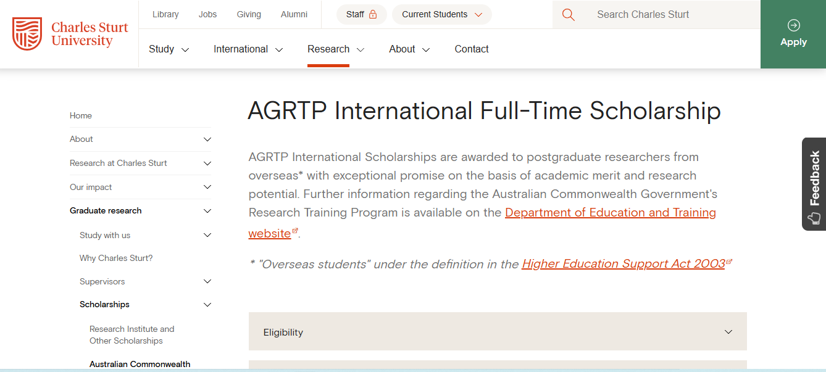Expand the International menu

(x=248, y=49)
